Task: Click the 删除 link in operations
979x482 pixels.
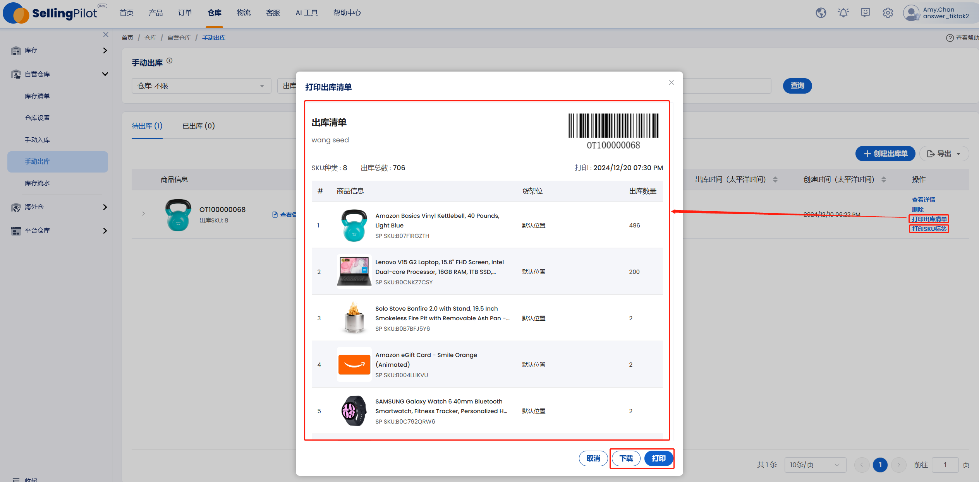Action: [x=918, y=210]
